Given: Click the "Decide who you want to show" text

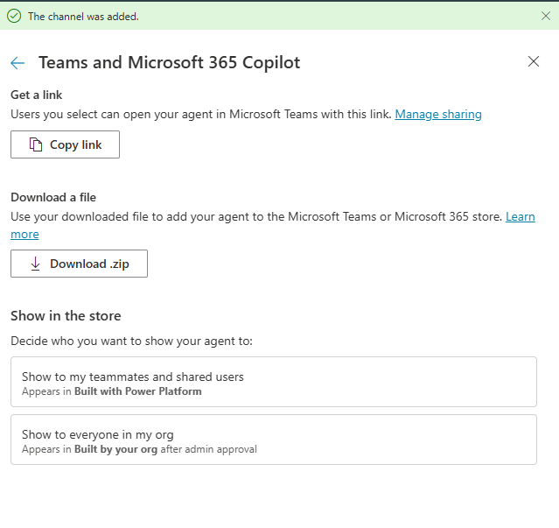Looking at the screenshot, I should (131, 341).
